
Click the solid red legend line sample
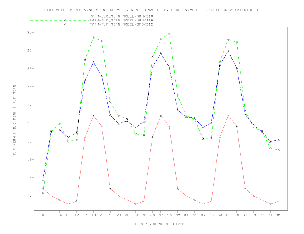coord(59,16)
